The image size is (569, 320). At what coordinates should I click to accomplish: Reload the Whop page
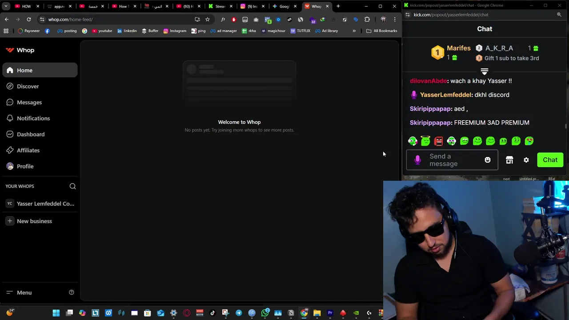click(x=29, y=20)
